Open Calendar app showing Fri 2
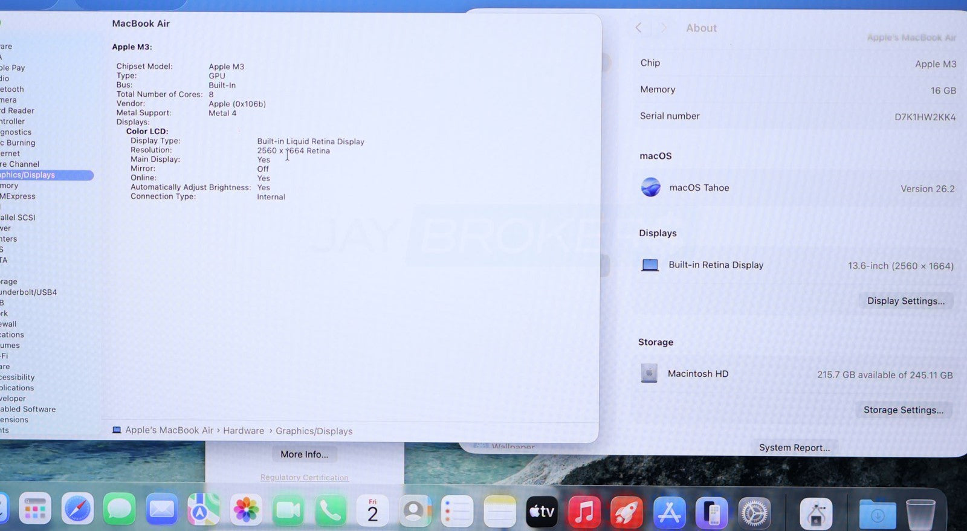This screenshot has width=967, height=531. [372, 511]
